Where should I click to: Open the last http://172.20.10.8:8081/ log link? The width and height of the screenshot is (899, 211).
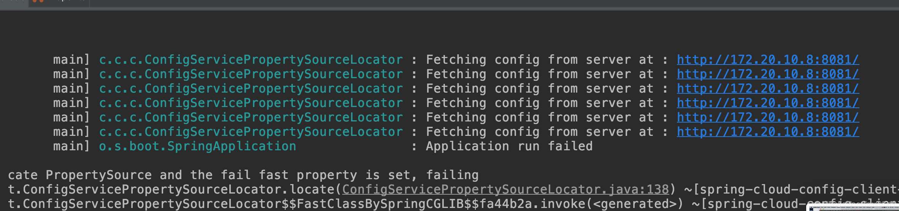[767, 132]
